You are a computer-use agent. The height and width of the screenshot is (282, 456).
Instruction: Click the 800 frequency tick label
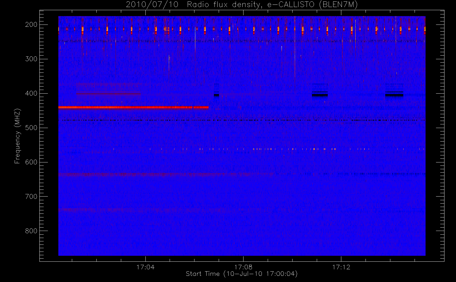point(31,231)
